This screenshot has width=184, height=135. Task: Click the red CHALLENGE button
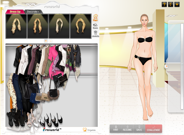tap(153, 129)
